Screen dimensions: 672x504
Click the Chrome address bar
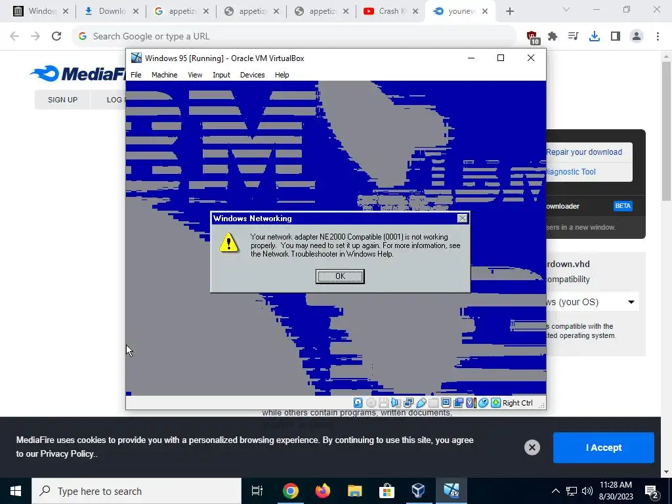coord(294,36)
